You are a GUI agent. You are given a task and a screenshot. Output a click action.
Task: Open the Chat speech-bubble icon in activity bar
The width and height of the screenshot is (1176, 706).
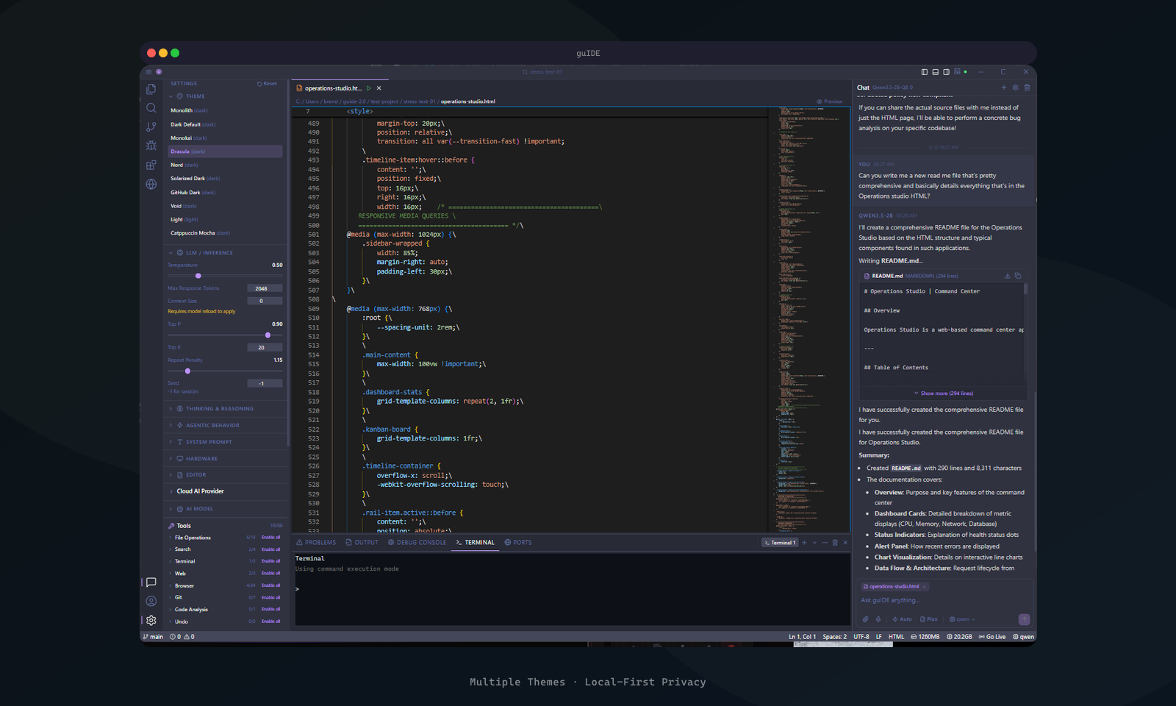pyautogui.click(x=151, y=582)
